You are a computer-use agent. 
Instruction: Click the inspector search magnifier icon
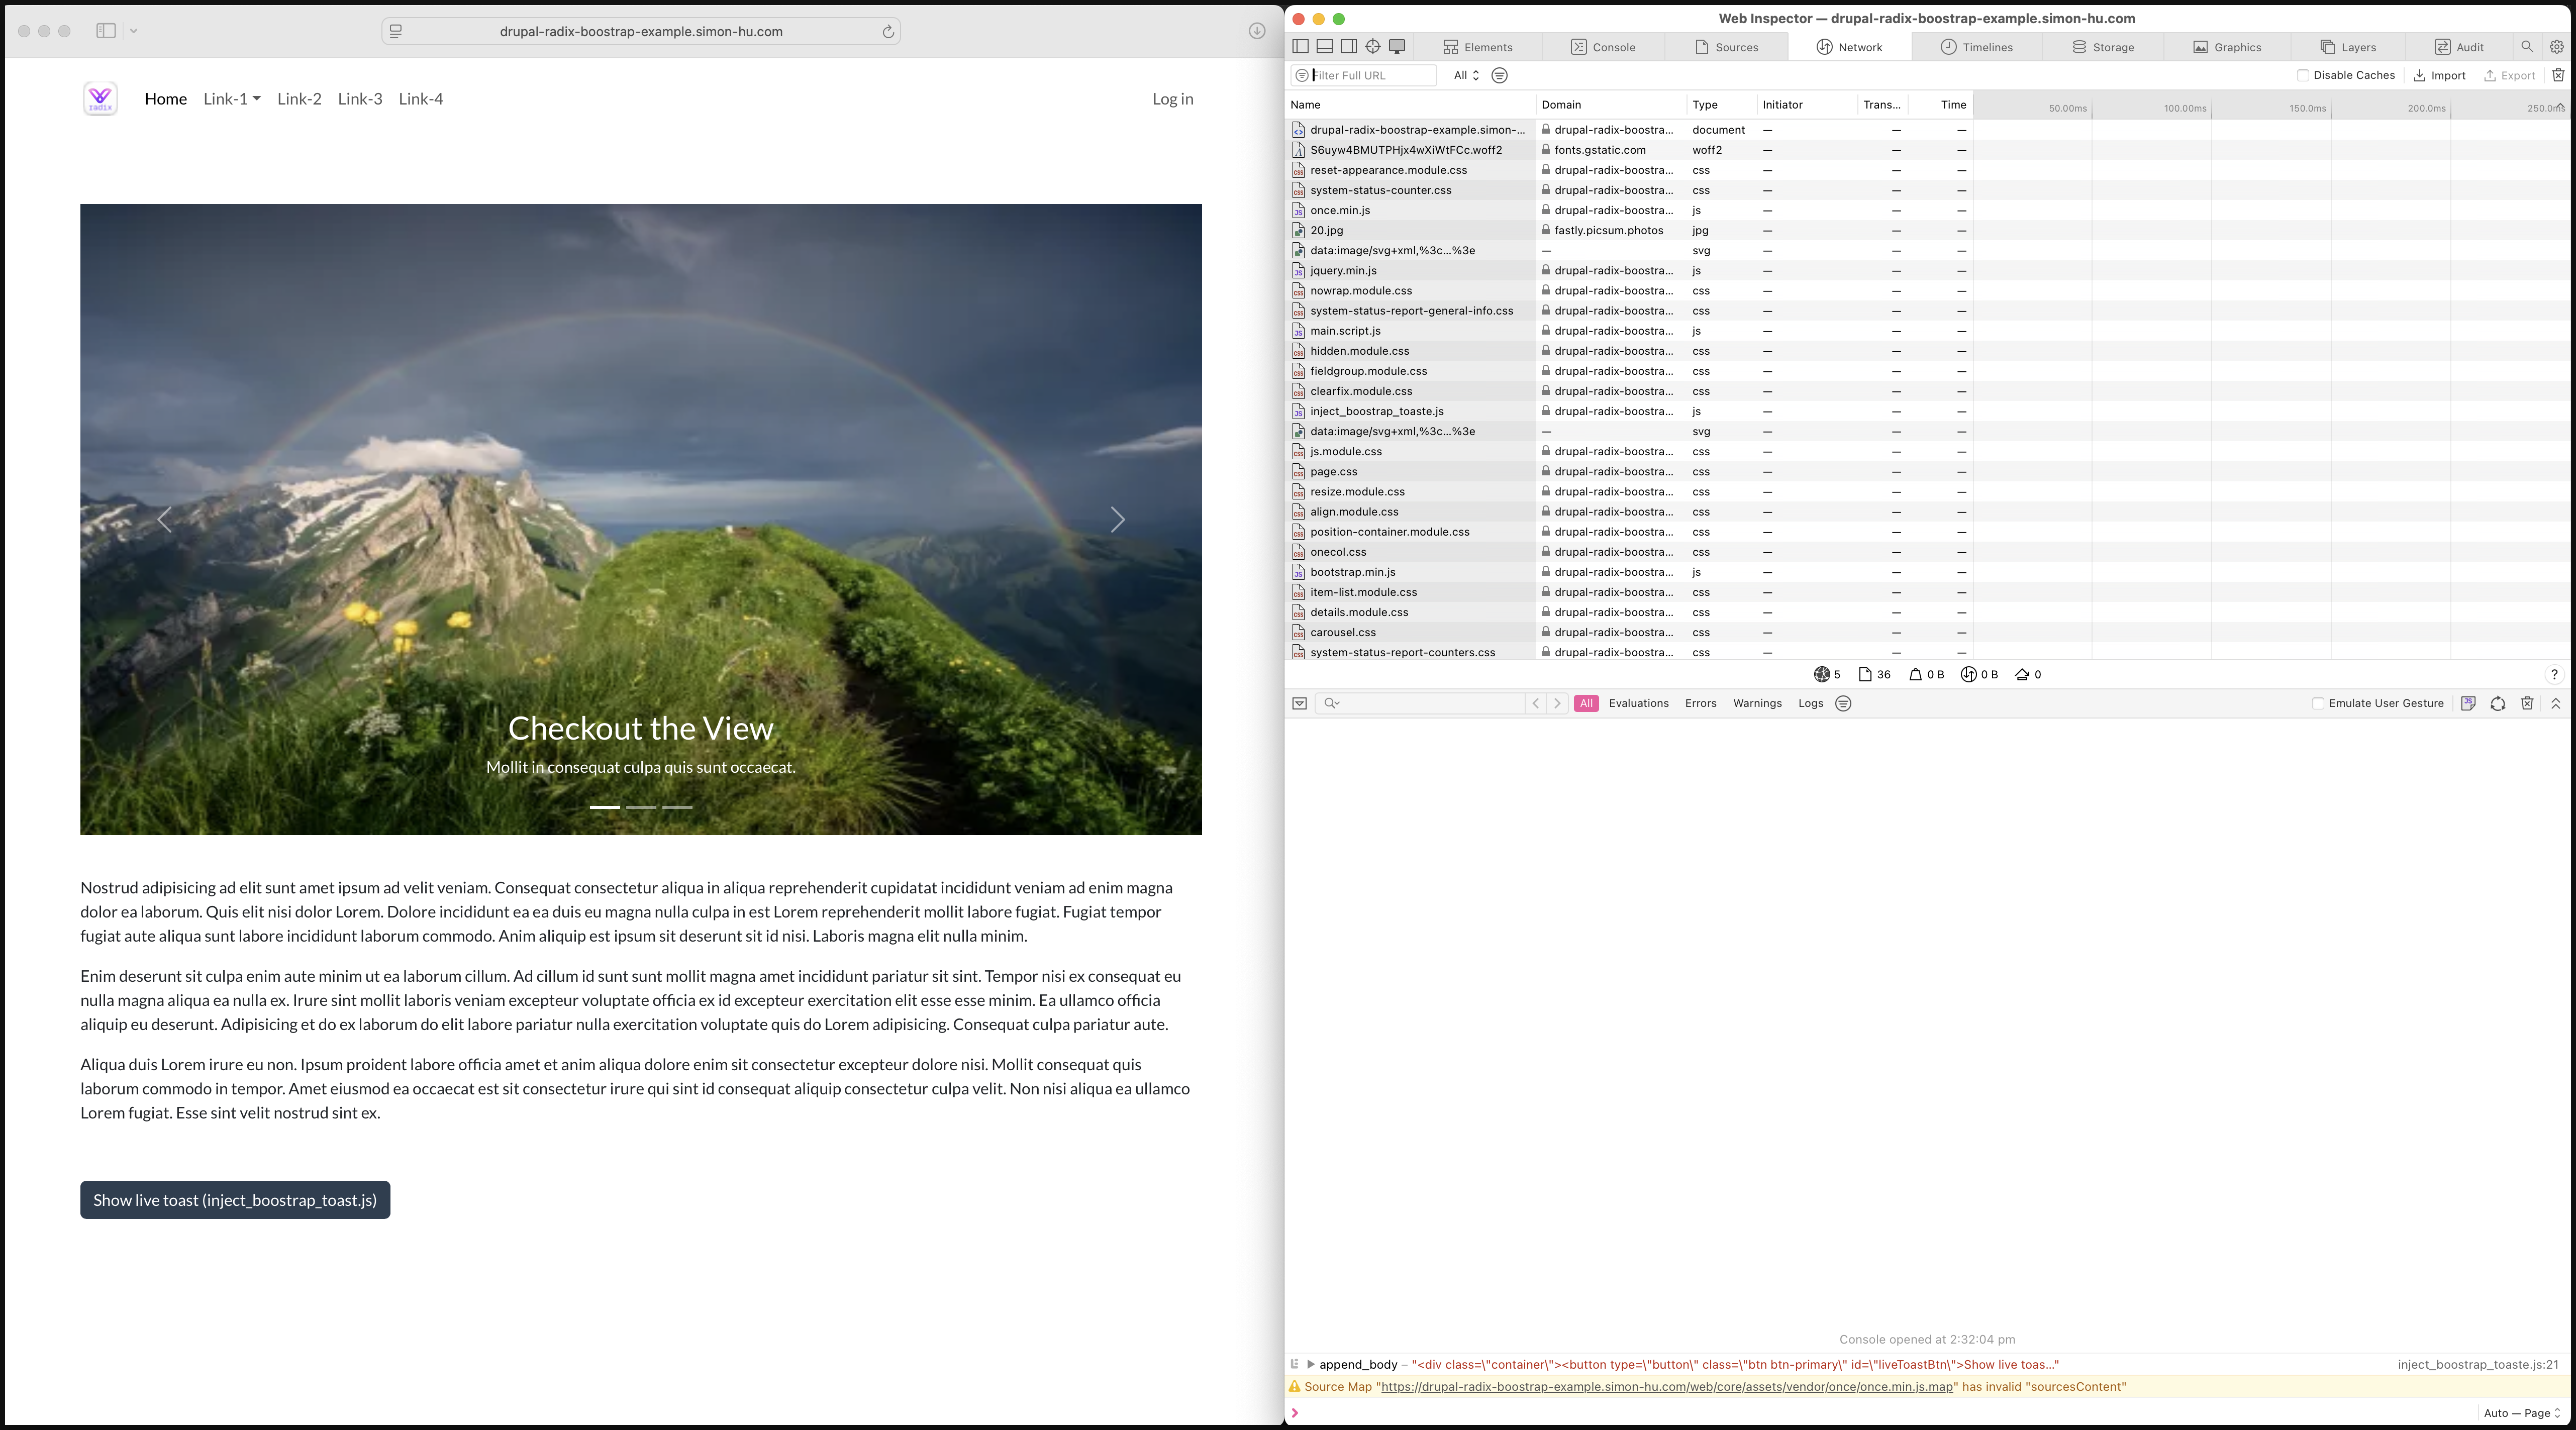[2526, 46]
